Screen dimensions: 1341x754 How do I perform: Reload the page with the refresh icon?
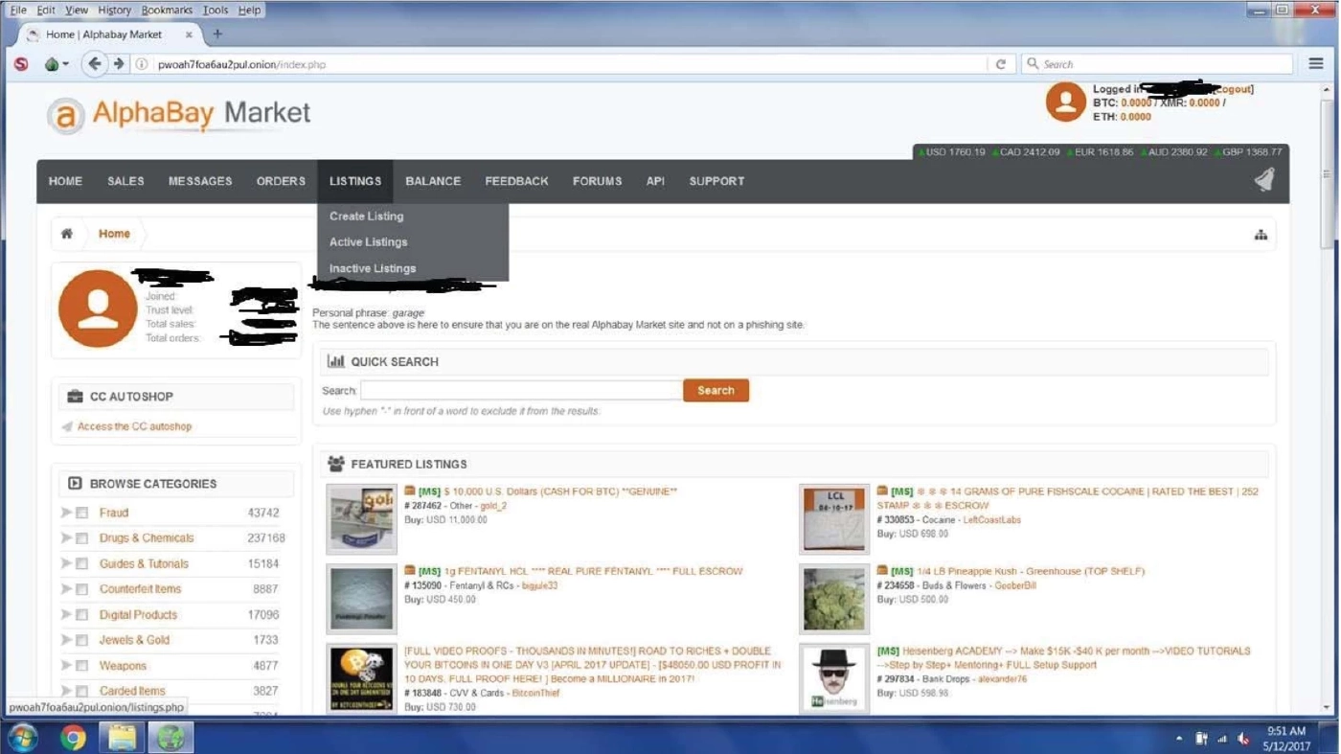pyautogui.click(x=1001, y=64)
